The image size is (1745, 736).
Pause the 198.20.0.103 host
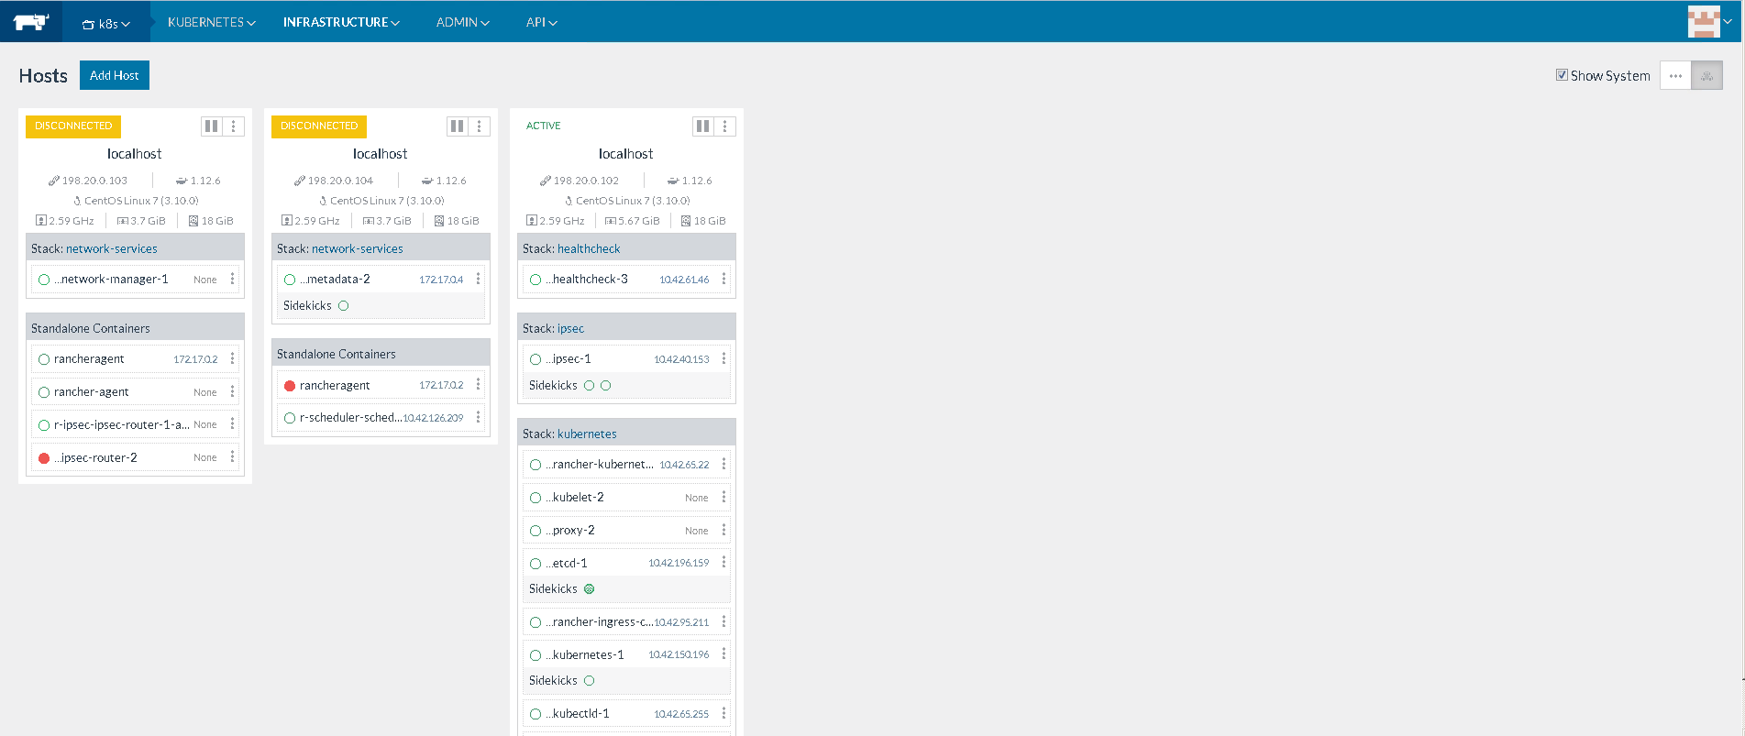click(212, 126)
